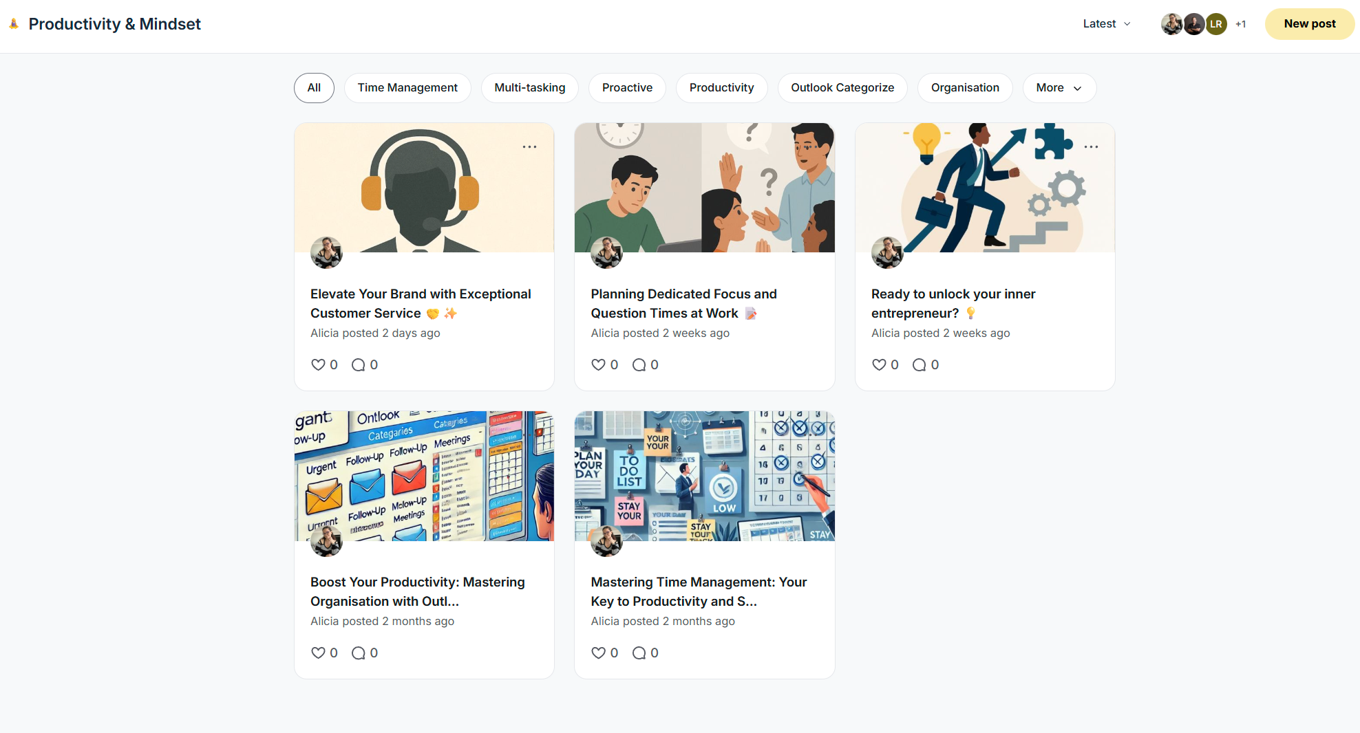Expand the More topics dropdown
Image resolution: width=1360 pixels, height=733 pixels.
coord(1059,88)
